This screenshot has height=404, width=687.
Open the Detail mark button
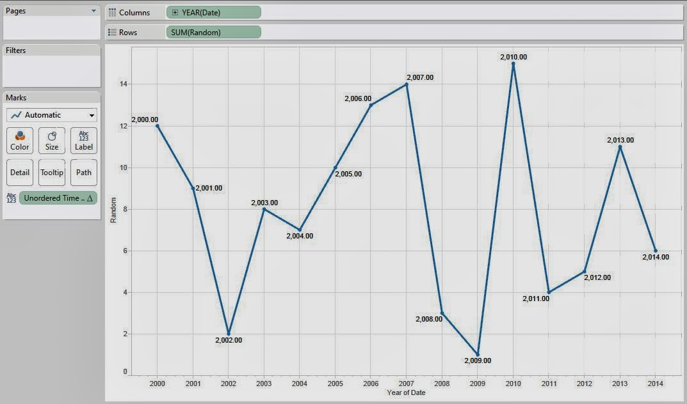pyautogui.click(x=19, y=172)
